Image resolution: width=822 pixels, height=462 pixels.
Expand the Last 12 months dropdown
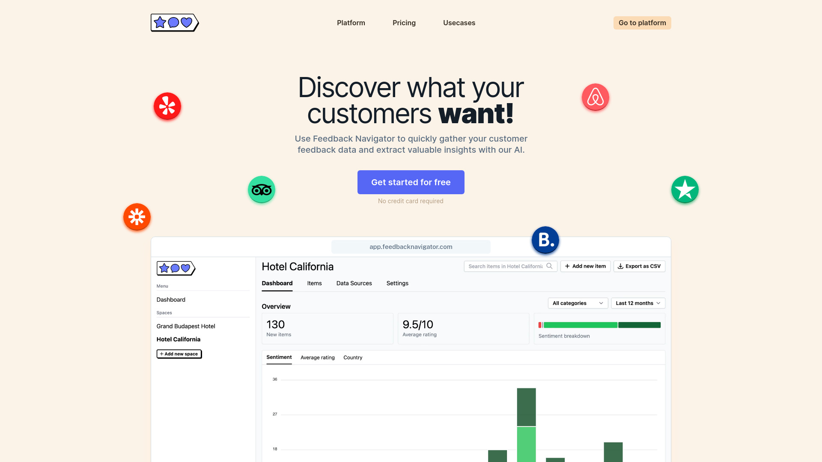pos(637,303)
